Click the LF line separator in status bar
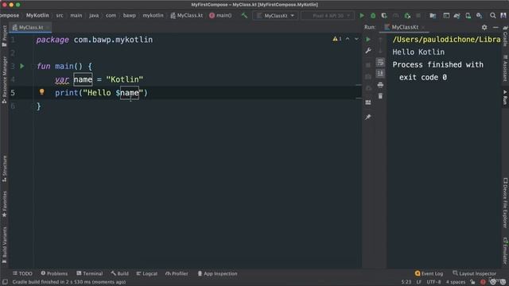The height and width of the screenshot is (286, 509). [419, 282]
